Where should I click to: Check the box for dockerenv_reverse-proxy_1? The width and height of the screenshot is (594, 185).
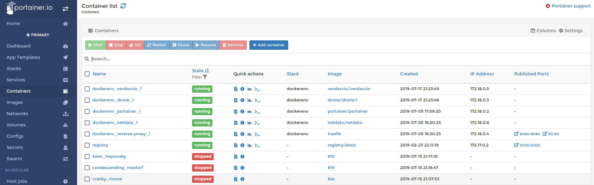[87, 134]
